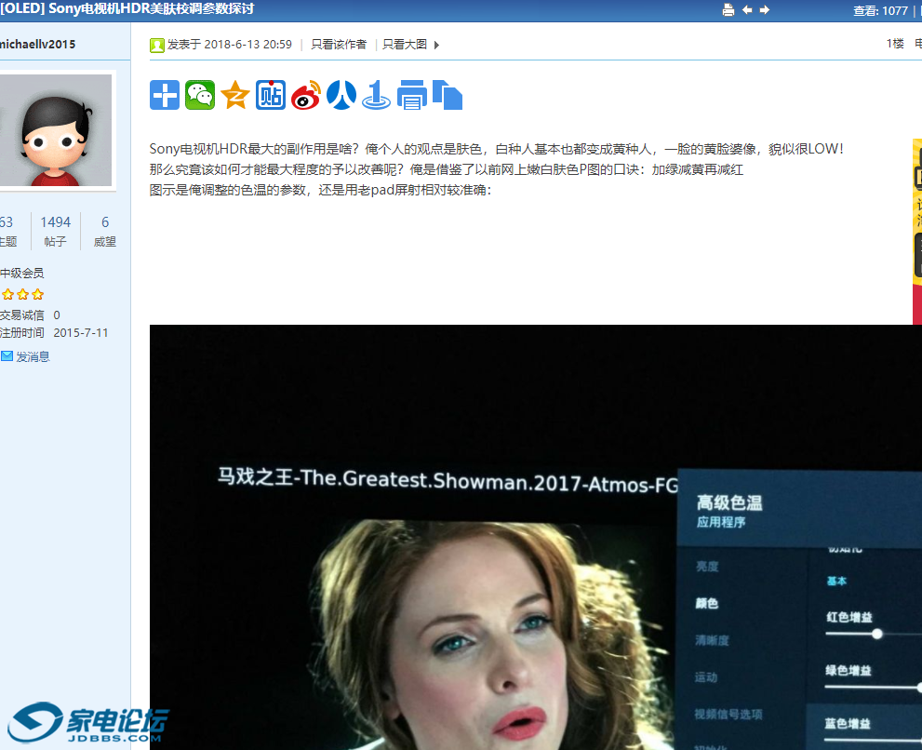Screen dimensions: 922x750
Task: Share post via WeChat icon
Action: [x=200, y=95]
